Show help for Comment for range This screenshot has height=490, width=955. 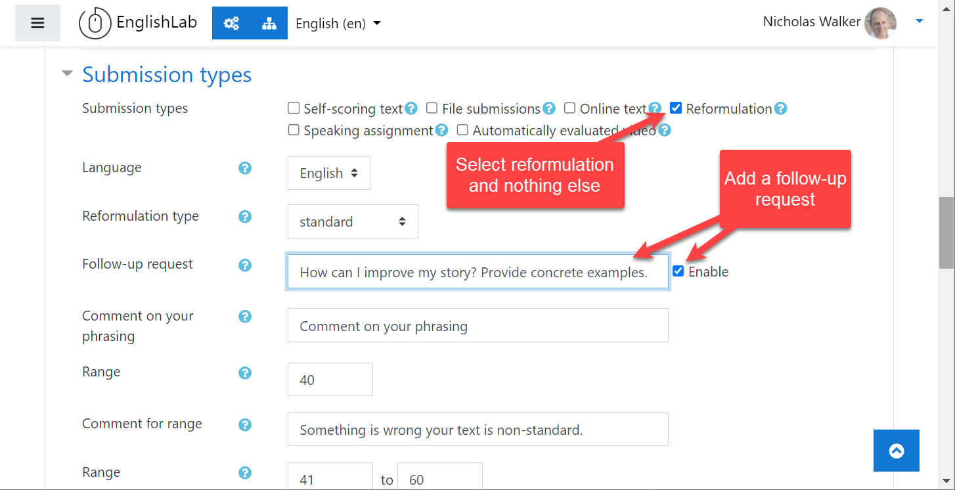click(x=245, y=425)
